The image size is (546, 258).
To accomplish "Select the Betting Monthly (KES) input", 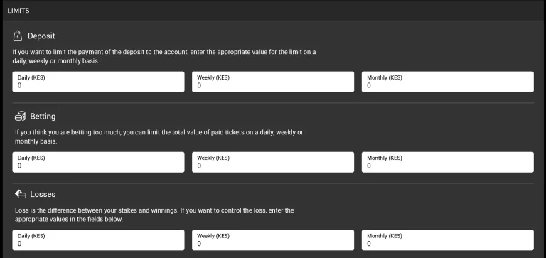I will tap(447, 162).
